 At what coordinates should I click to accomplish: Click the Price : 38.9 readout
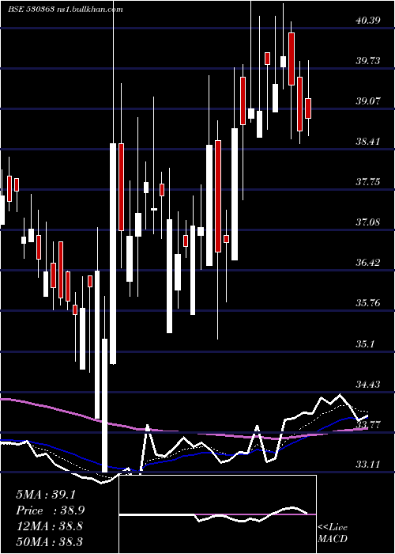pos(51,510)
